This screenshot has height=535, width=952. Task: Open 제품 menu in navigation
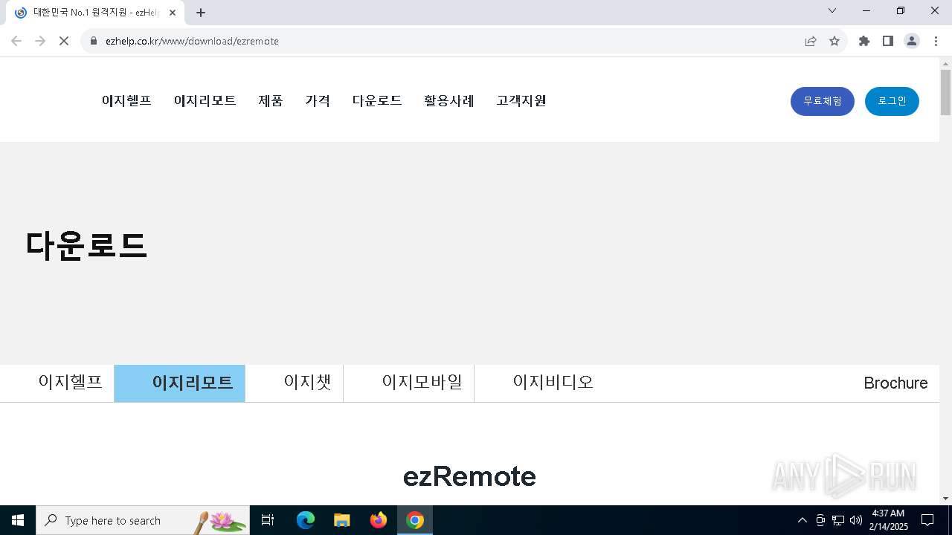pyautogui.click(x=271, y=101)
